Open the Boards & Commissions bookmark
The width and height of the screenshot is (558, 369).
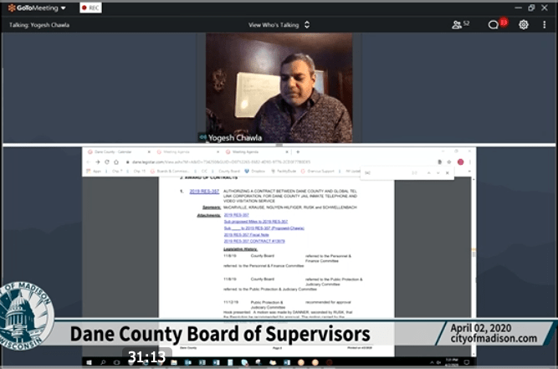point(169,172)
